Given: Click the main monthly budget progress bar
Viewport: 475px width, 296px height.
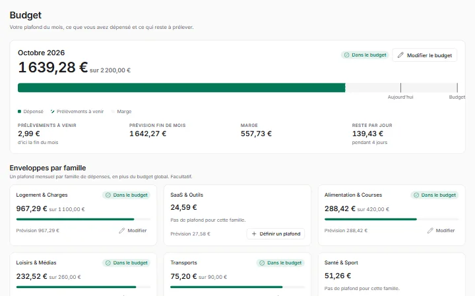Looking at the screenshot, I should [237, 88].
